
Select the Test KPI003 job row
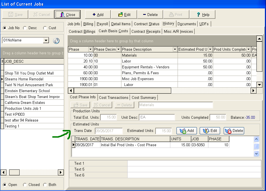click(x=34, y=114)
